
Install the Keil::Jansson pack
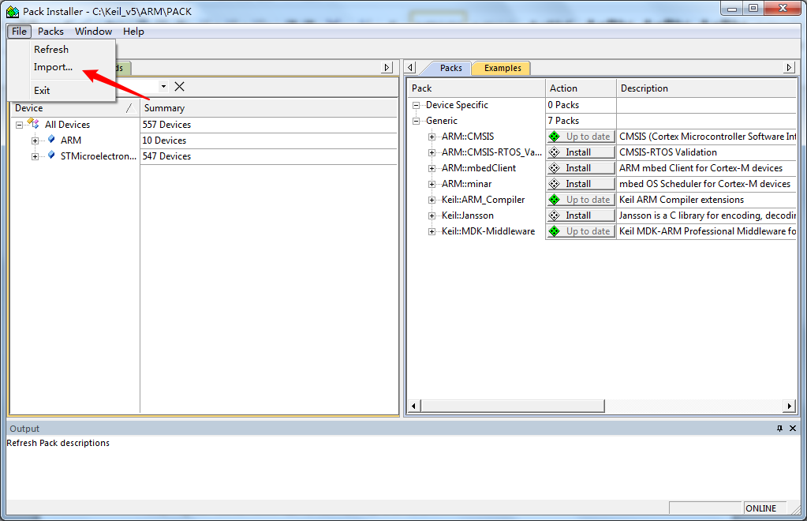click(581, 216)
